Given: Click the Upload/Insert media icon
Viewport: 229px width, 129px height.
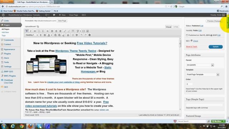Looking at the screenshot, I should point(38,27).
